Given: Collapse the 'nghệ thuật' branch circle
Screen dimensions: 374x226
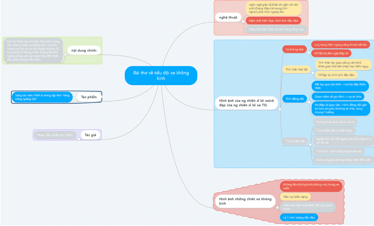Looking at the screenshot, I should [x=243, y=21].
